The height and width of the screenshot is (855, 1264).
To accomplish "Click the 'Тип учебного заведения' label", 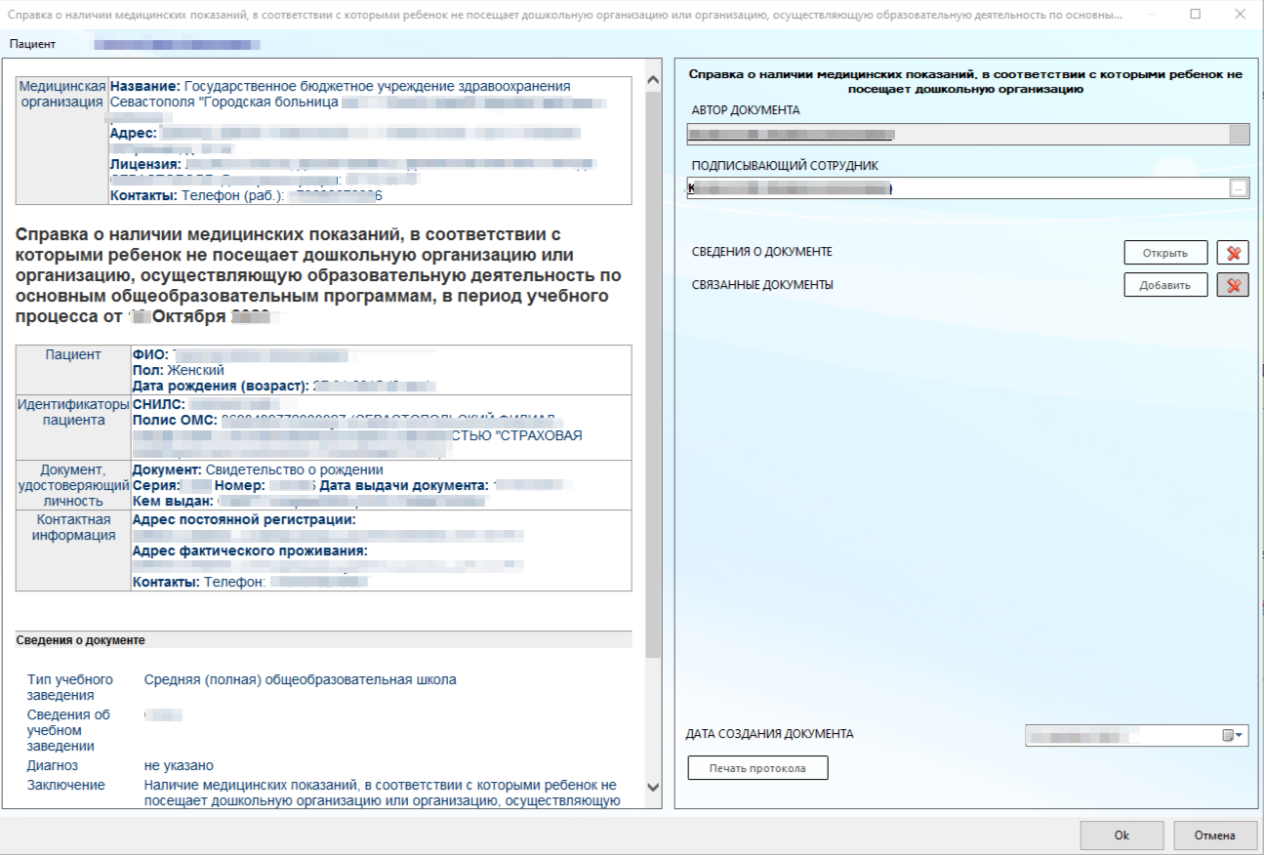I will (x=70, y=687).
